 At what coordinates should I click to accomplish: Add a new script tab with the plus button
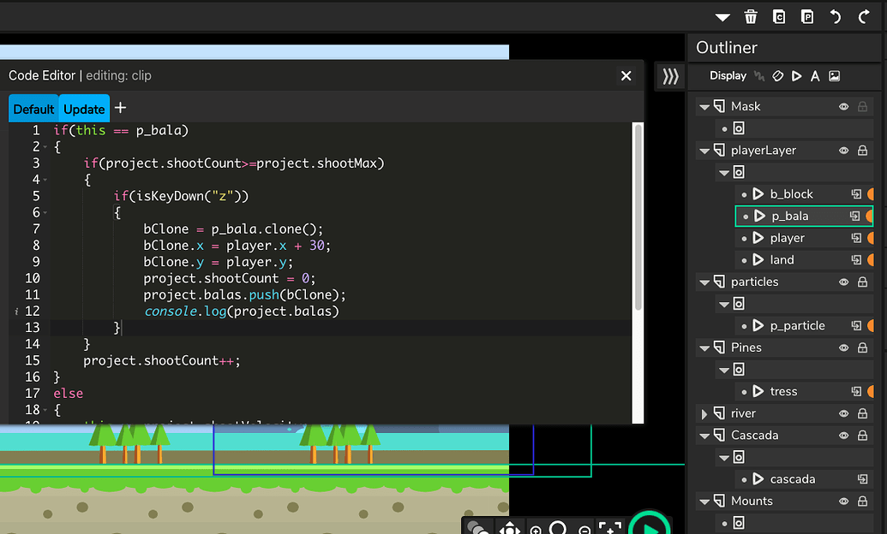pos(120,108)
